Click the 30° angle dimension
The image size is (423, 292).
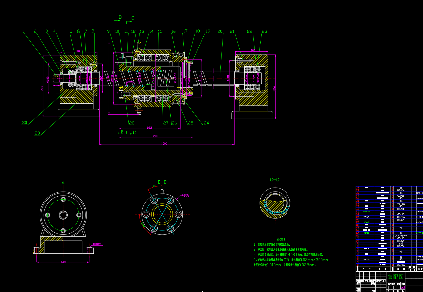[x=154, y=186]
